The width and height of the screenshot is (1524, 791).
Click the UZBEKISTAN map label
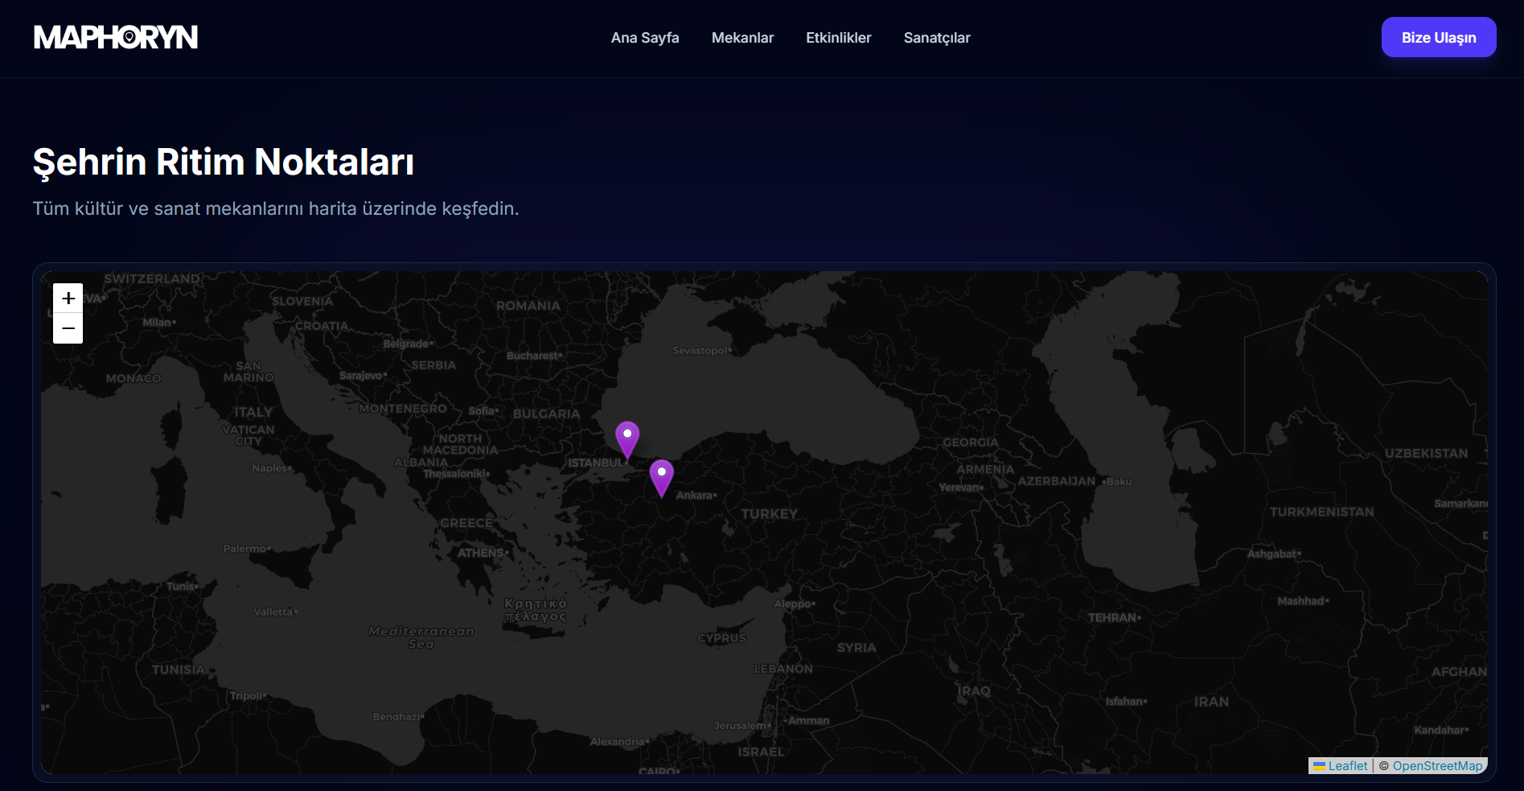coord(1427,454)
